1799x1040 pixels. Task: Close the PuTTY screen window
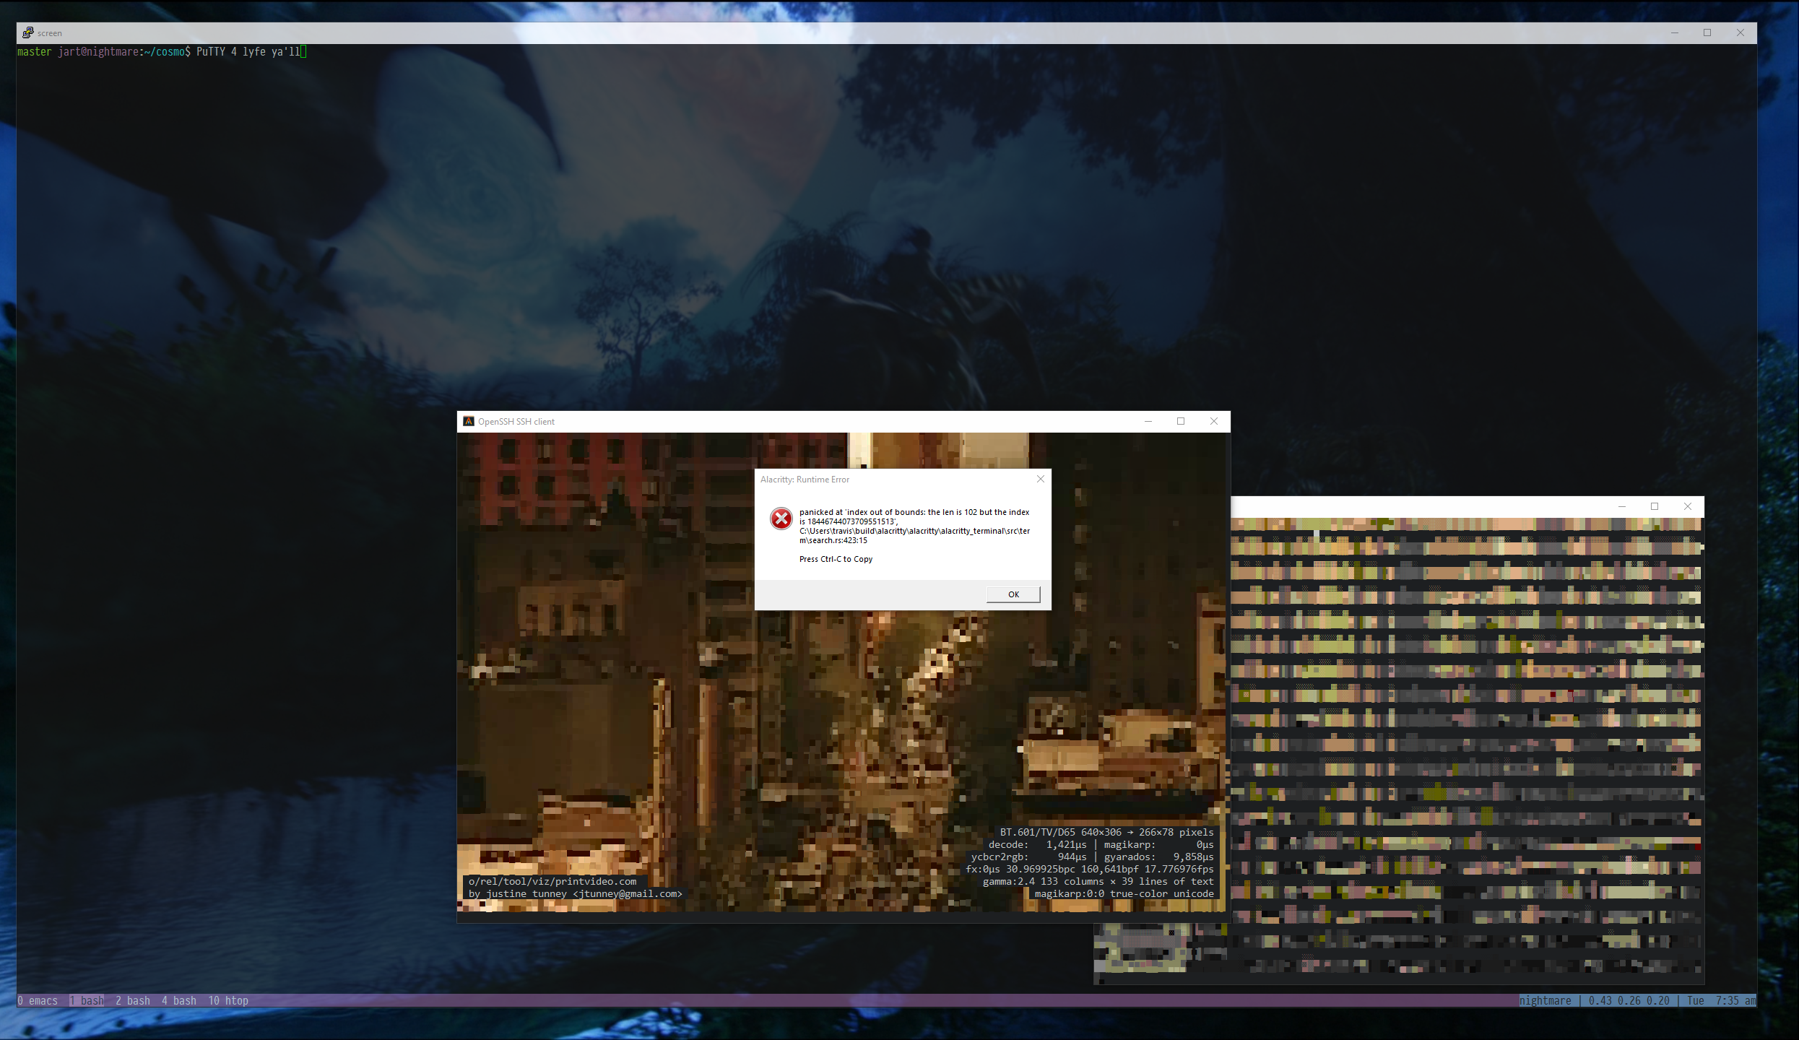pos(1741,32)
